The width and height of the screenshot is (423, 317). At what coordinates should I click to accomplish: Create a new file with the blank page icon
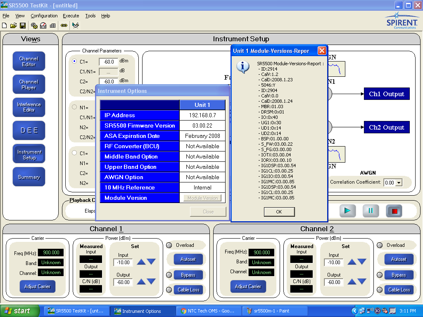click(4, 25)
